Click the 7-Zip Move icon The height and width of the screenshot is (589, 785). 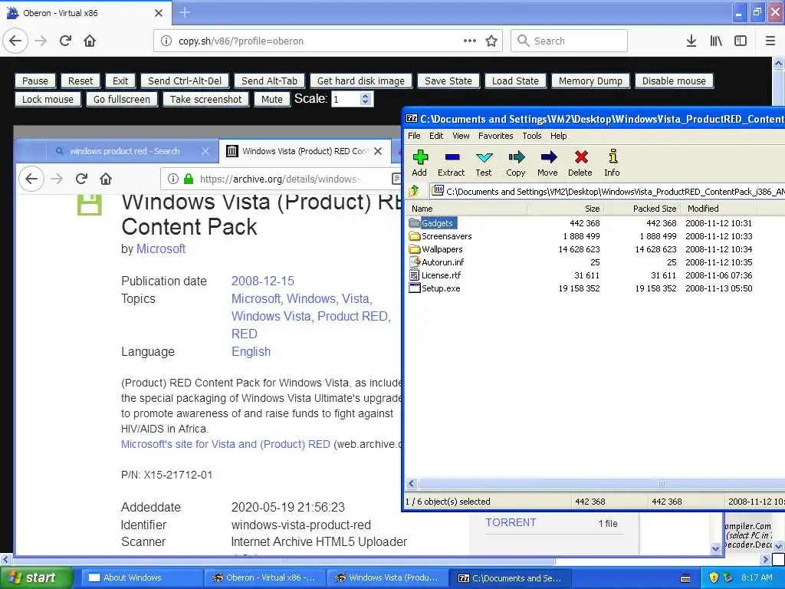548,157
